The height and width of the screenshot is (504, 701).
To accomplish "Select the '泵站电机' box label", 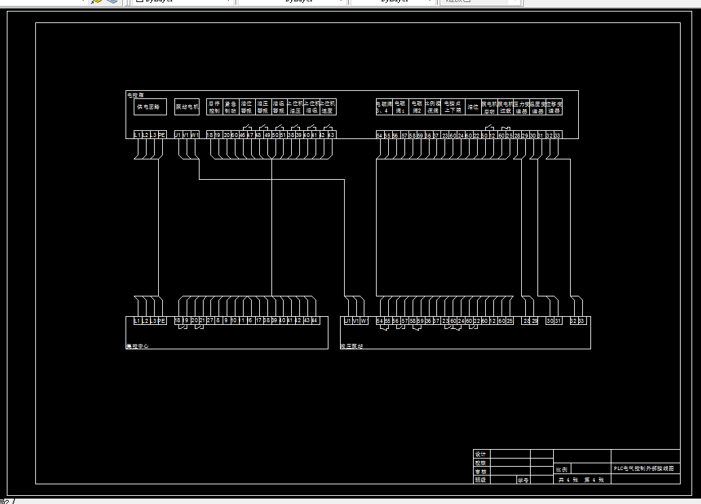I will click(187, 106).
